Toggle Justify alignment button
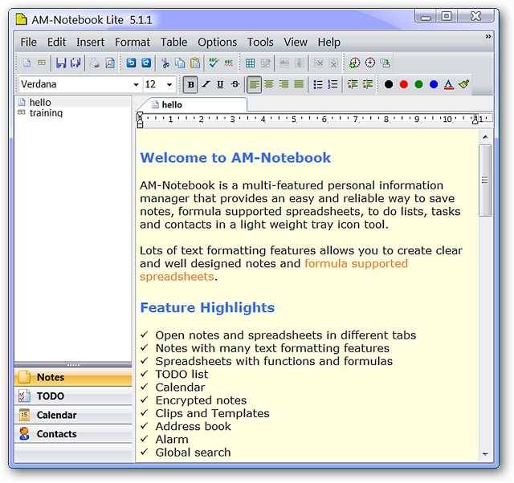Image resolution: width=514 pixels, height=483 pixels. [299, 84]
